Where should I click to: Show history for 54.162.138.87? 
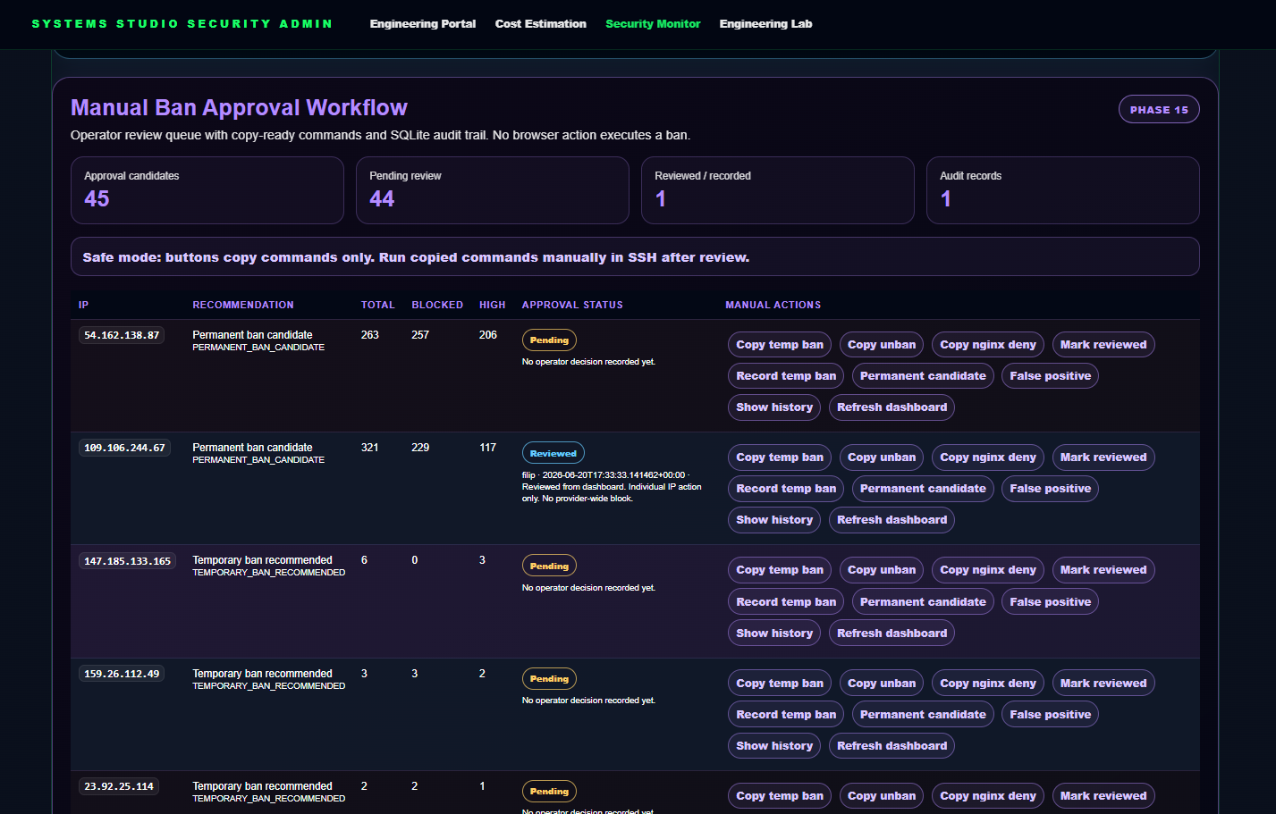pos(774,407)
